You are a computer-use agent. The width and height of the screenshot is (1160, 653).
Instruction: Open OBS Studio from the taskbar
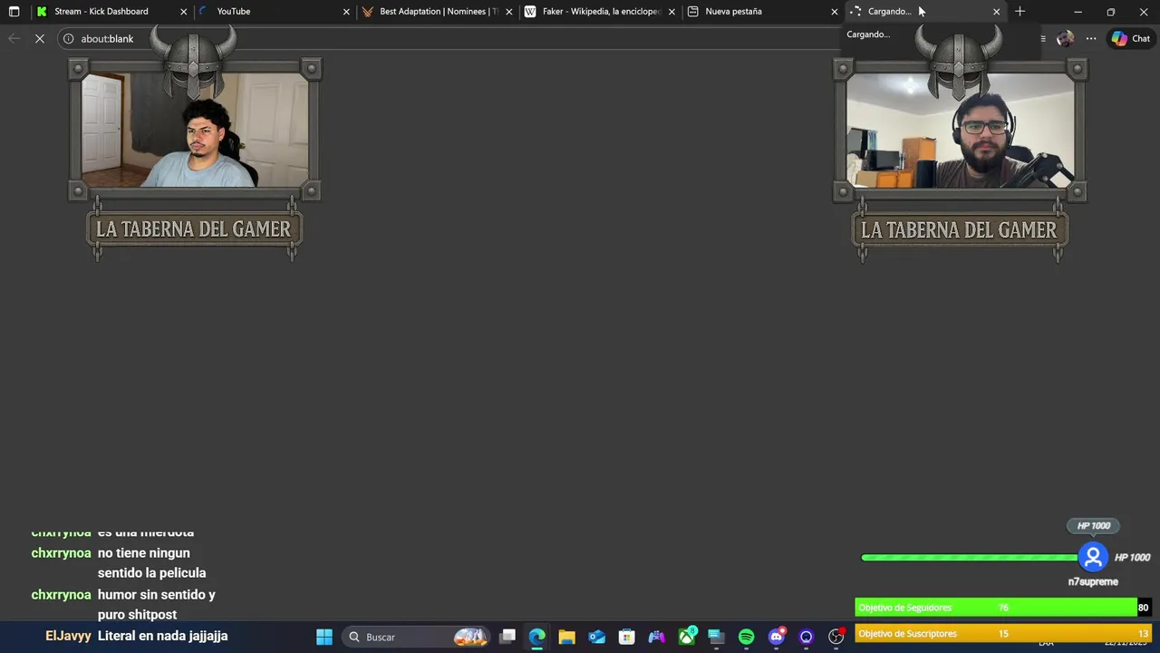coord(836,637)
